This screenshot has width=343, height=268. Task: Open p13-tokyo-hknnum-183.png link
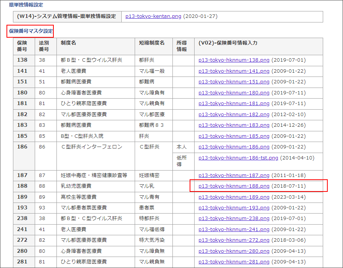click(x=234, y=125)
